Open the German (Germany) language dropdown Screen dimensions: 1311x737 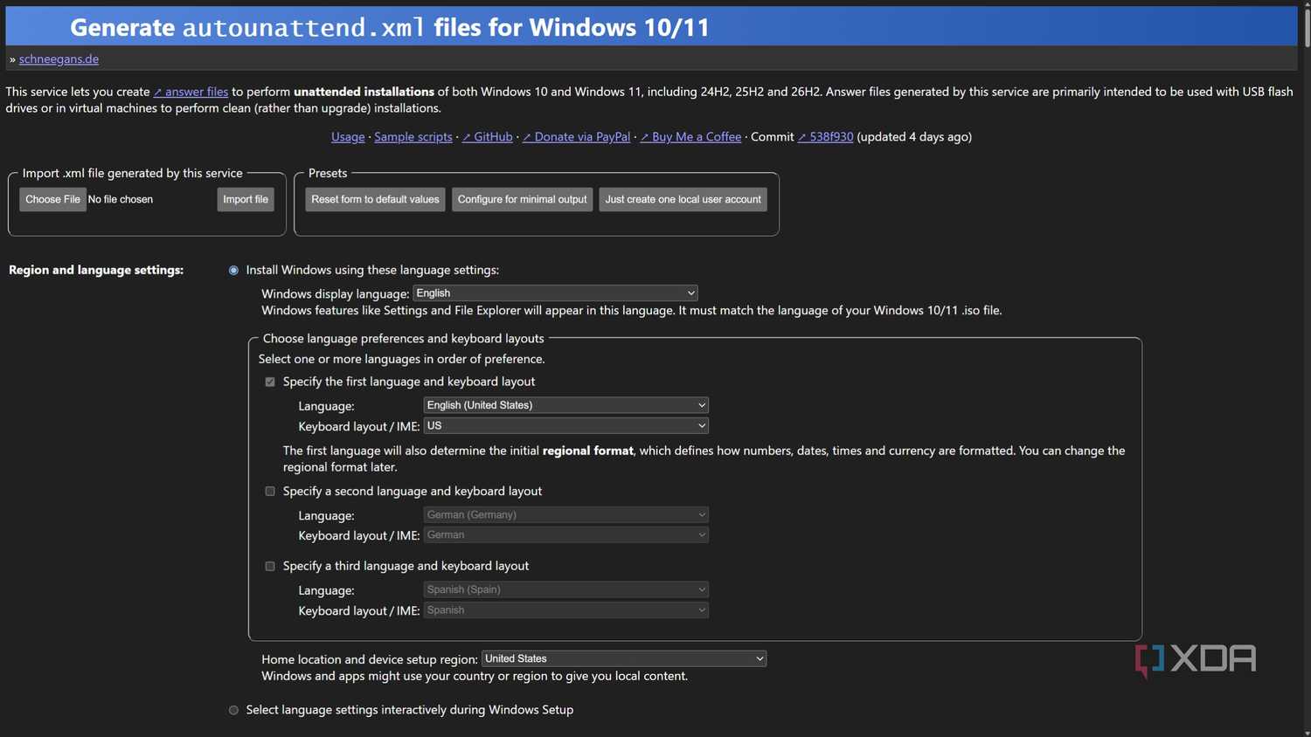tap(565, 515)
